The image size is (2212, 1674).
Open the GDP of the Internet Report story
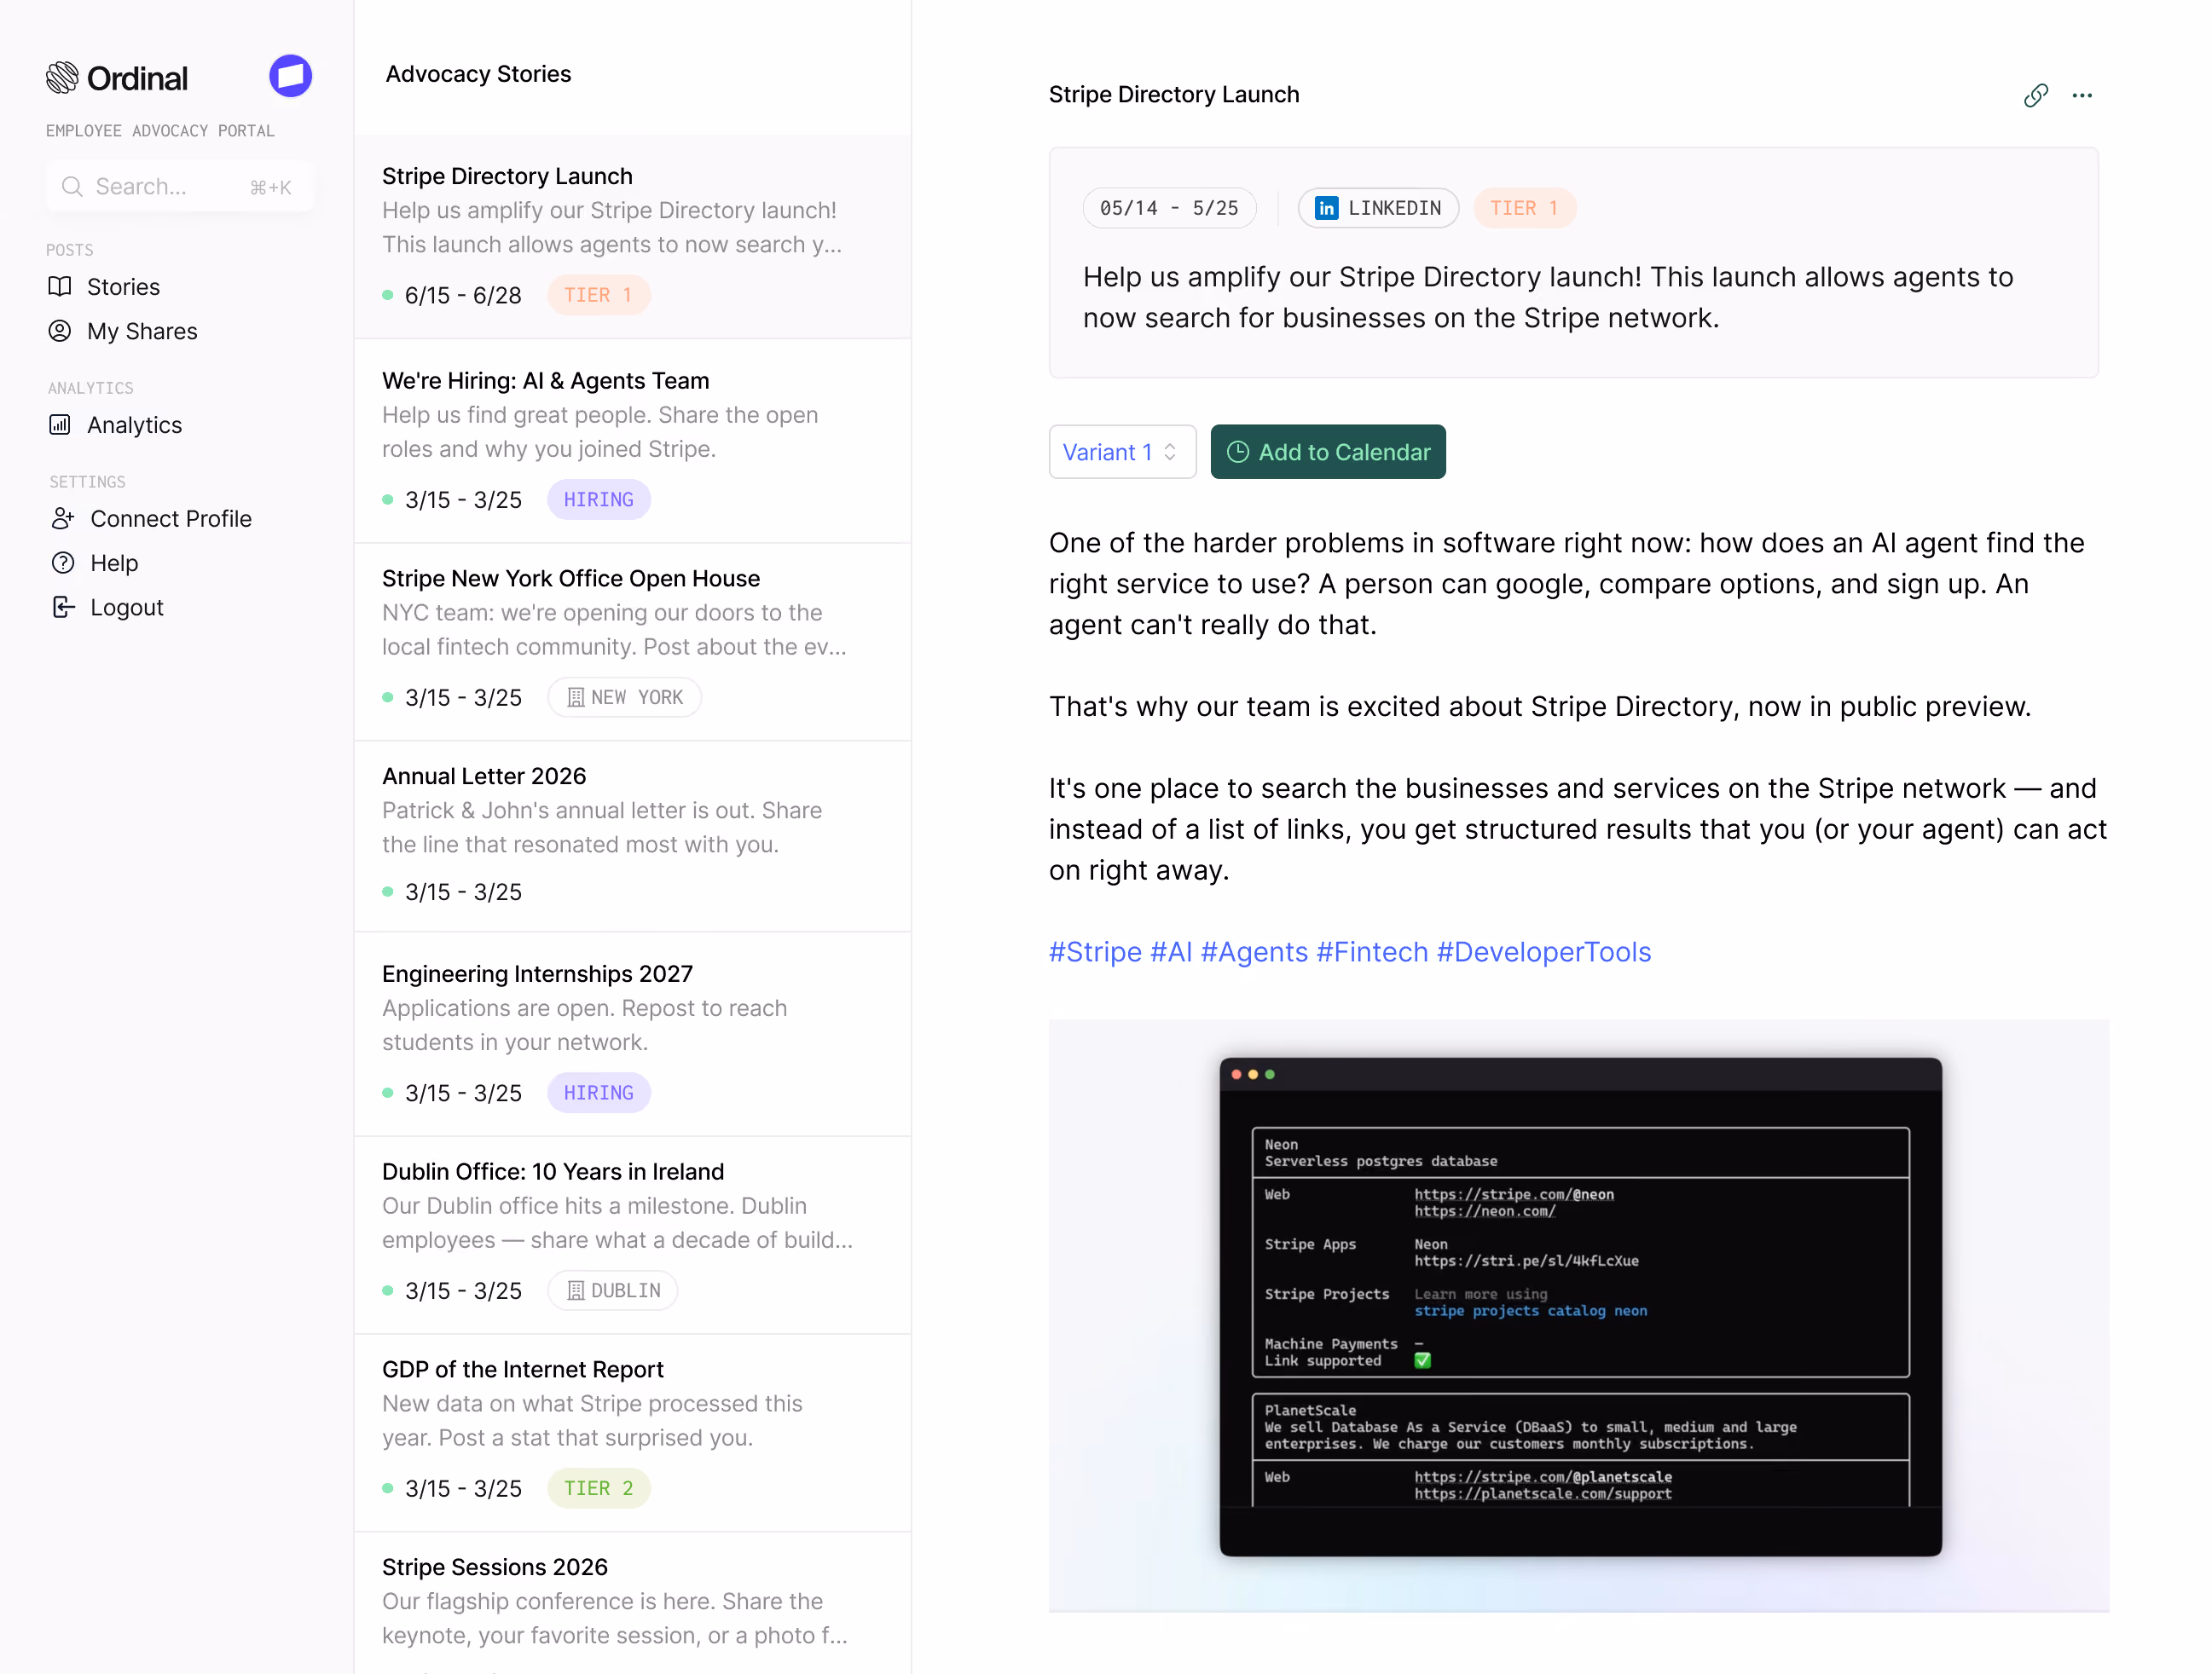pos(632,1433)
